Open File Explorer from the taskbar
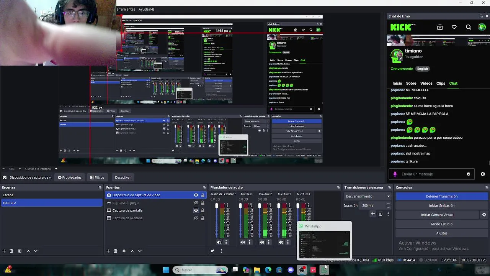The image size is (490, 276). coord(257,270)
